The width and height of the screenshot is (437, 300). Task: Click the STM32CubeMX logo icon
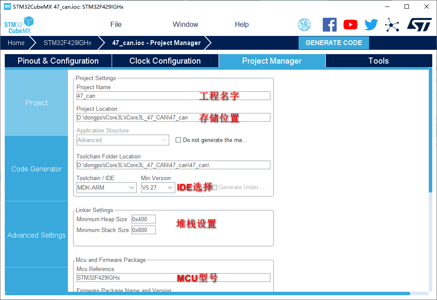click(x=19, y=25)
